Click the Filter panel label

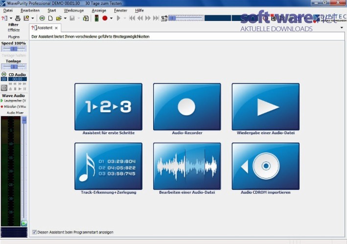pos(14,24)
